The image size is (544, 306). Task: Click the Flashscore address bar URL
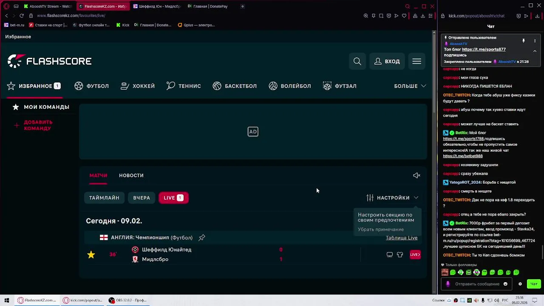coord(71,16)
